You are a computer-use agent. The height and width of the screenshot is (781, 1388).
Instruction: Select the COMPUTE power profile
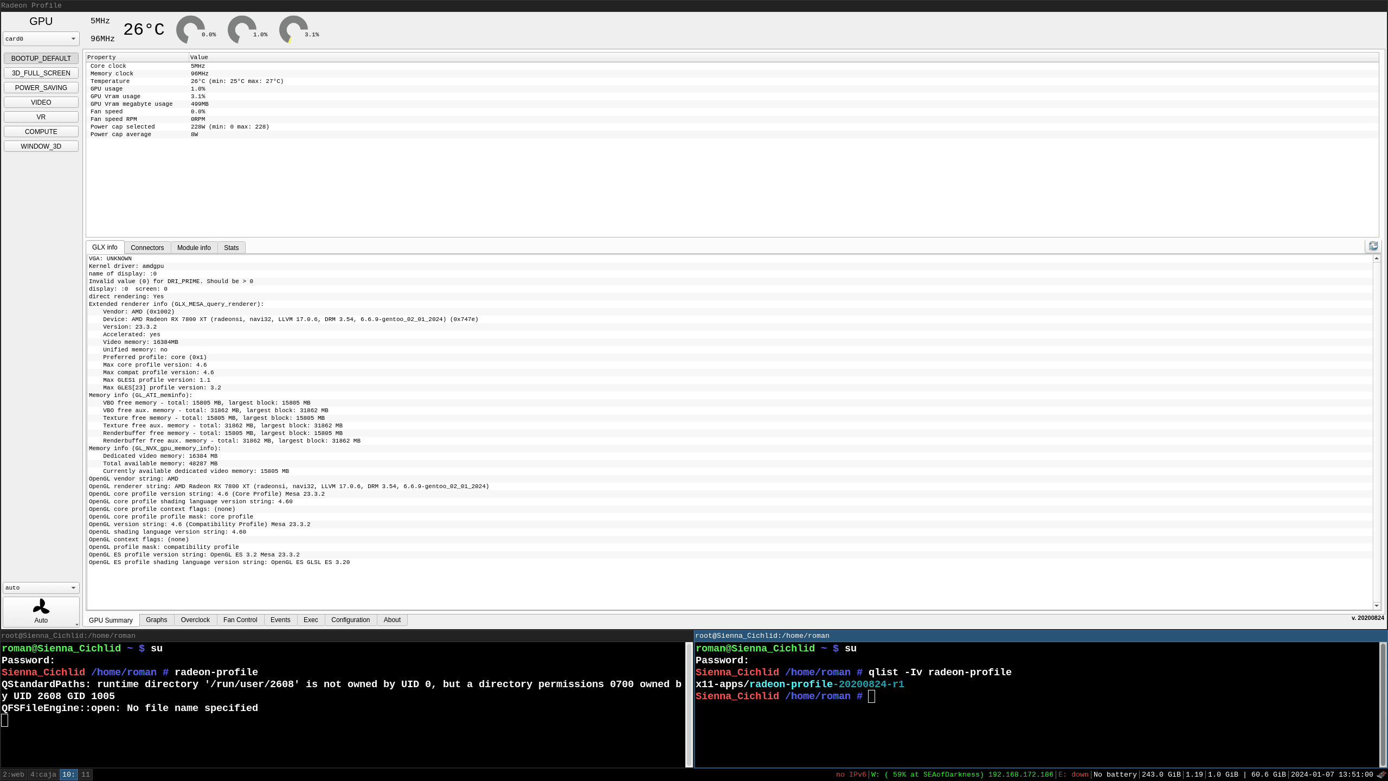(x=41, y=131)
